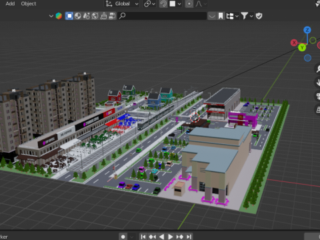Toggle proportional editing
The height and width of the screenshot is (240, 320).
pyautogui.click(x=189, y=3)
